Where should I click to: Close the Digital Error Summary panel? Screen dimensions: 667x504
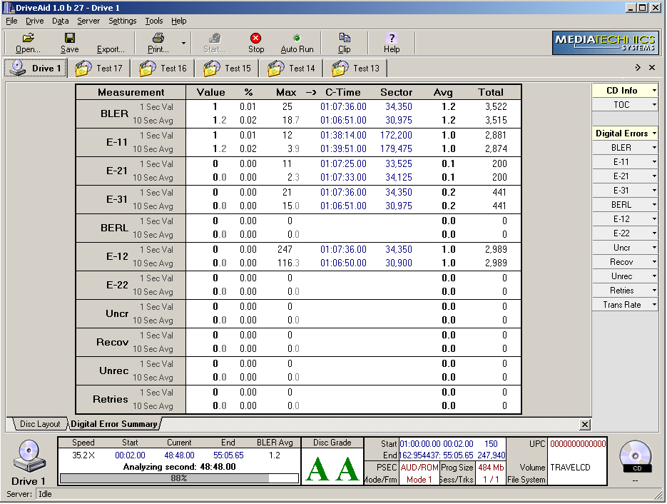click(x=585, y=425)
